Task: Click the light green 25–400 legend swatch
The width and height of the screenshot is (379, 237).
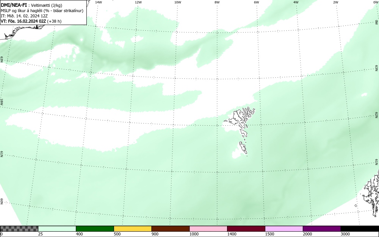Action: coord(57,229)
